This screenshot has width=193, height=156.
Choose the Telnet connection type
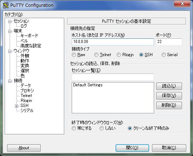pyautogui.click(x=96, y=55)
